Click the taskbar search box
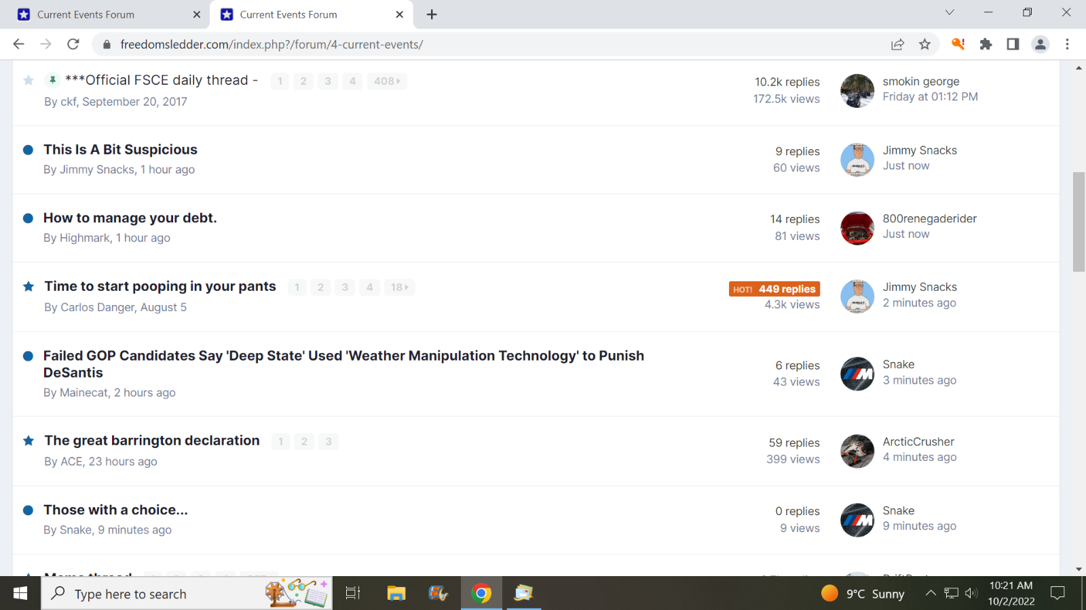1086x610 pixels. click(187, 594)
